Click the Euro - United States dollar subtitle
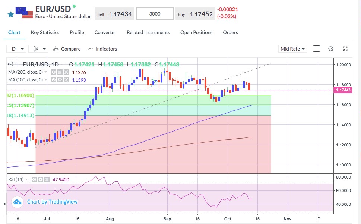Viewport: 361px width, 224px height. coord(63,16)
